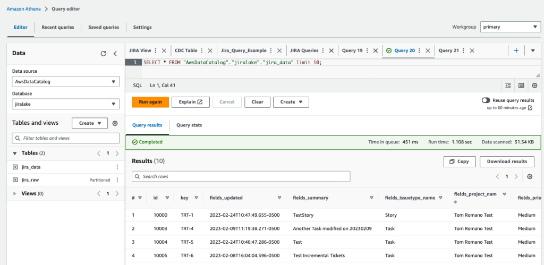The image size is (544, 265).
Task: Open the Settings tab
Action: pos(142,27)
